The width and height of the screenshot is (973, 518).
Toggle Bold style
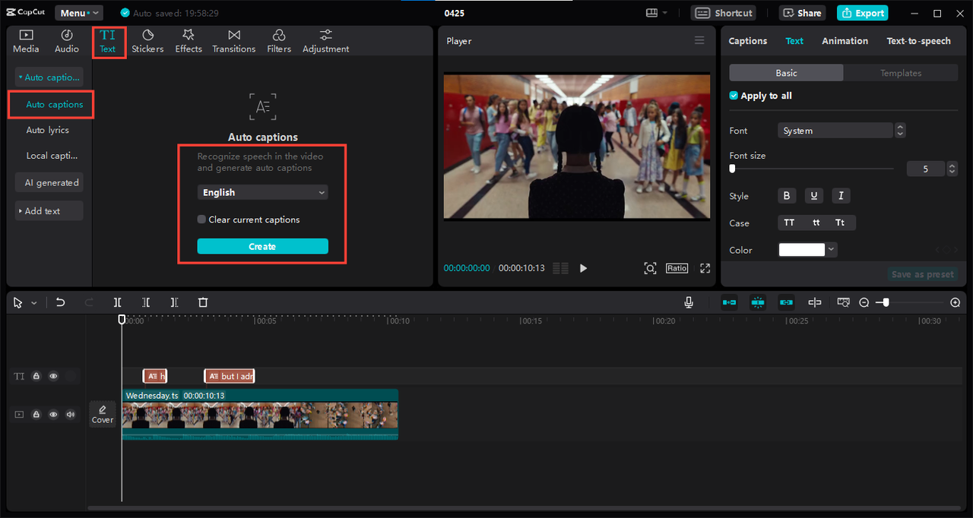tap(787, 196)
